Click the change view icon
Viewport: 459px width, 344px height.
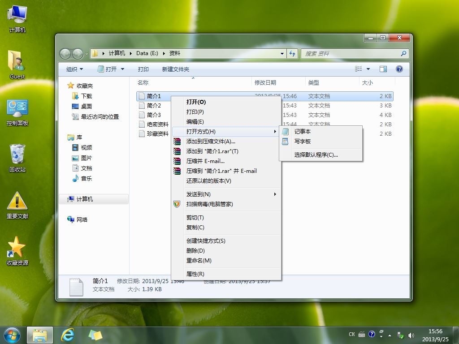point(358,69)
